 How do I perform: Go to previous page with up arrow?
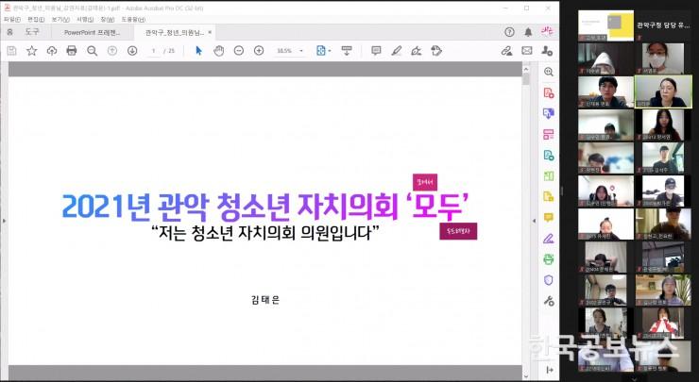(x=112, y=51)
